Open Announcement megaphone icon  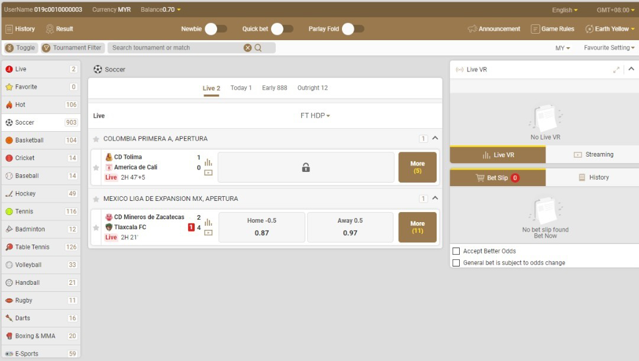click(472, 29)
